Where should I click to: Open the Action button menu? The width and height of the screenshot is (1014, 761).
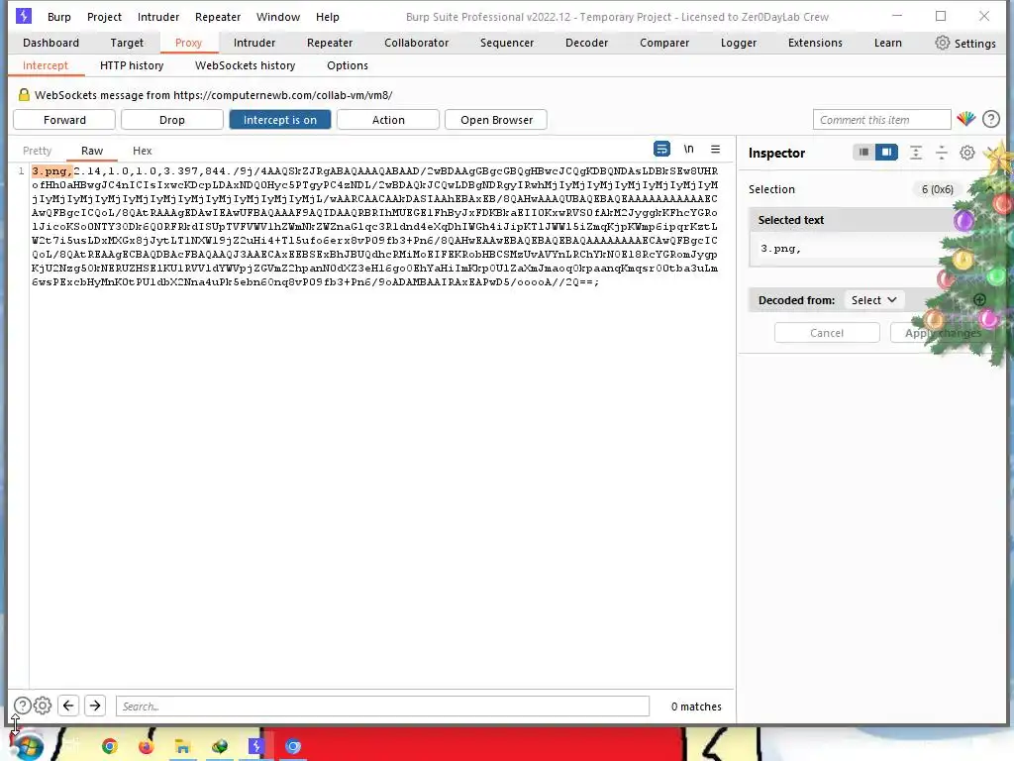tap(388, 120)
